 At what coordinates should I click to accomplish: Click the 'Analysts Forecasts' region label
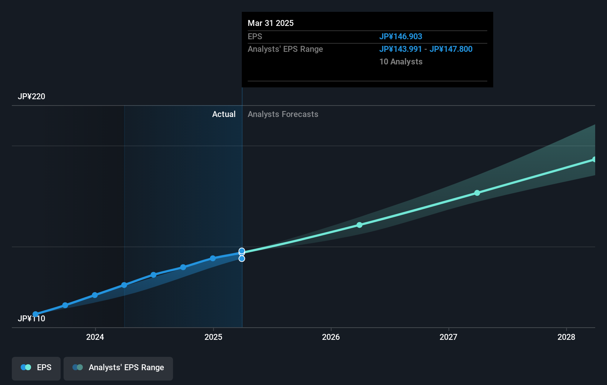tap(283, 114)
